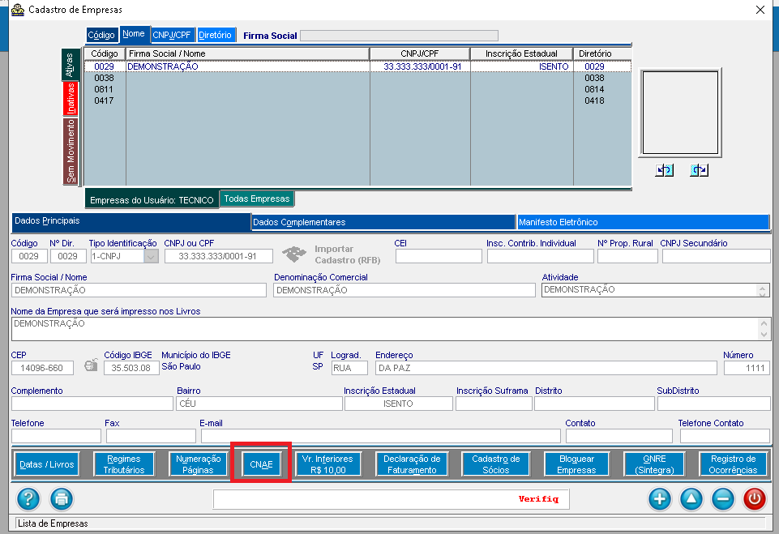Open Manifesto Eletrônico tab

coord(643,222)
